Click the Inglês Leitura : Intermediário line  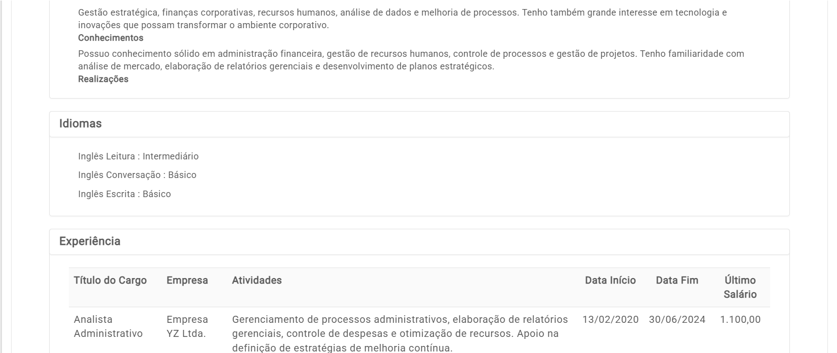click(x=138, y=156)
